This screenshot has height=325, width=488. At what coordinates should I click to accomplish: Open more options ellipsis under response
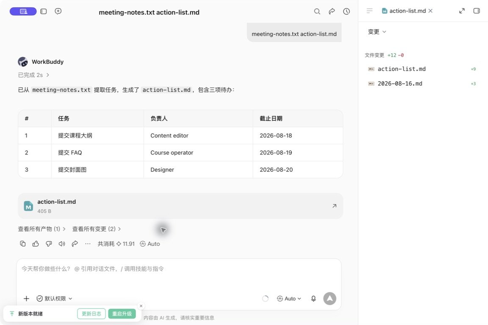pyautogui.click(x=88, y=244)
